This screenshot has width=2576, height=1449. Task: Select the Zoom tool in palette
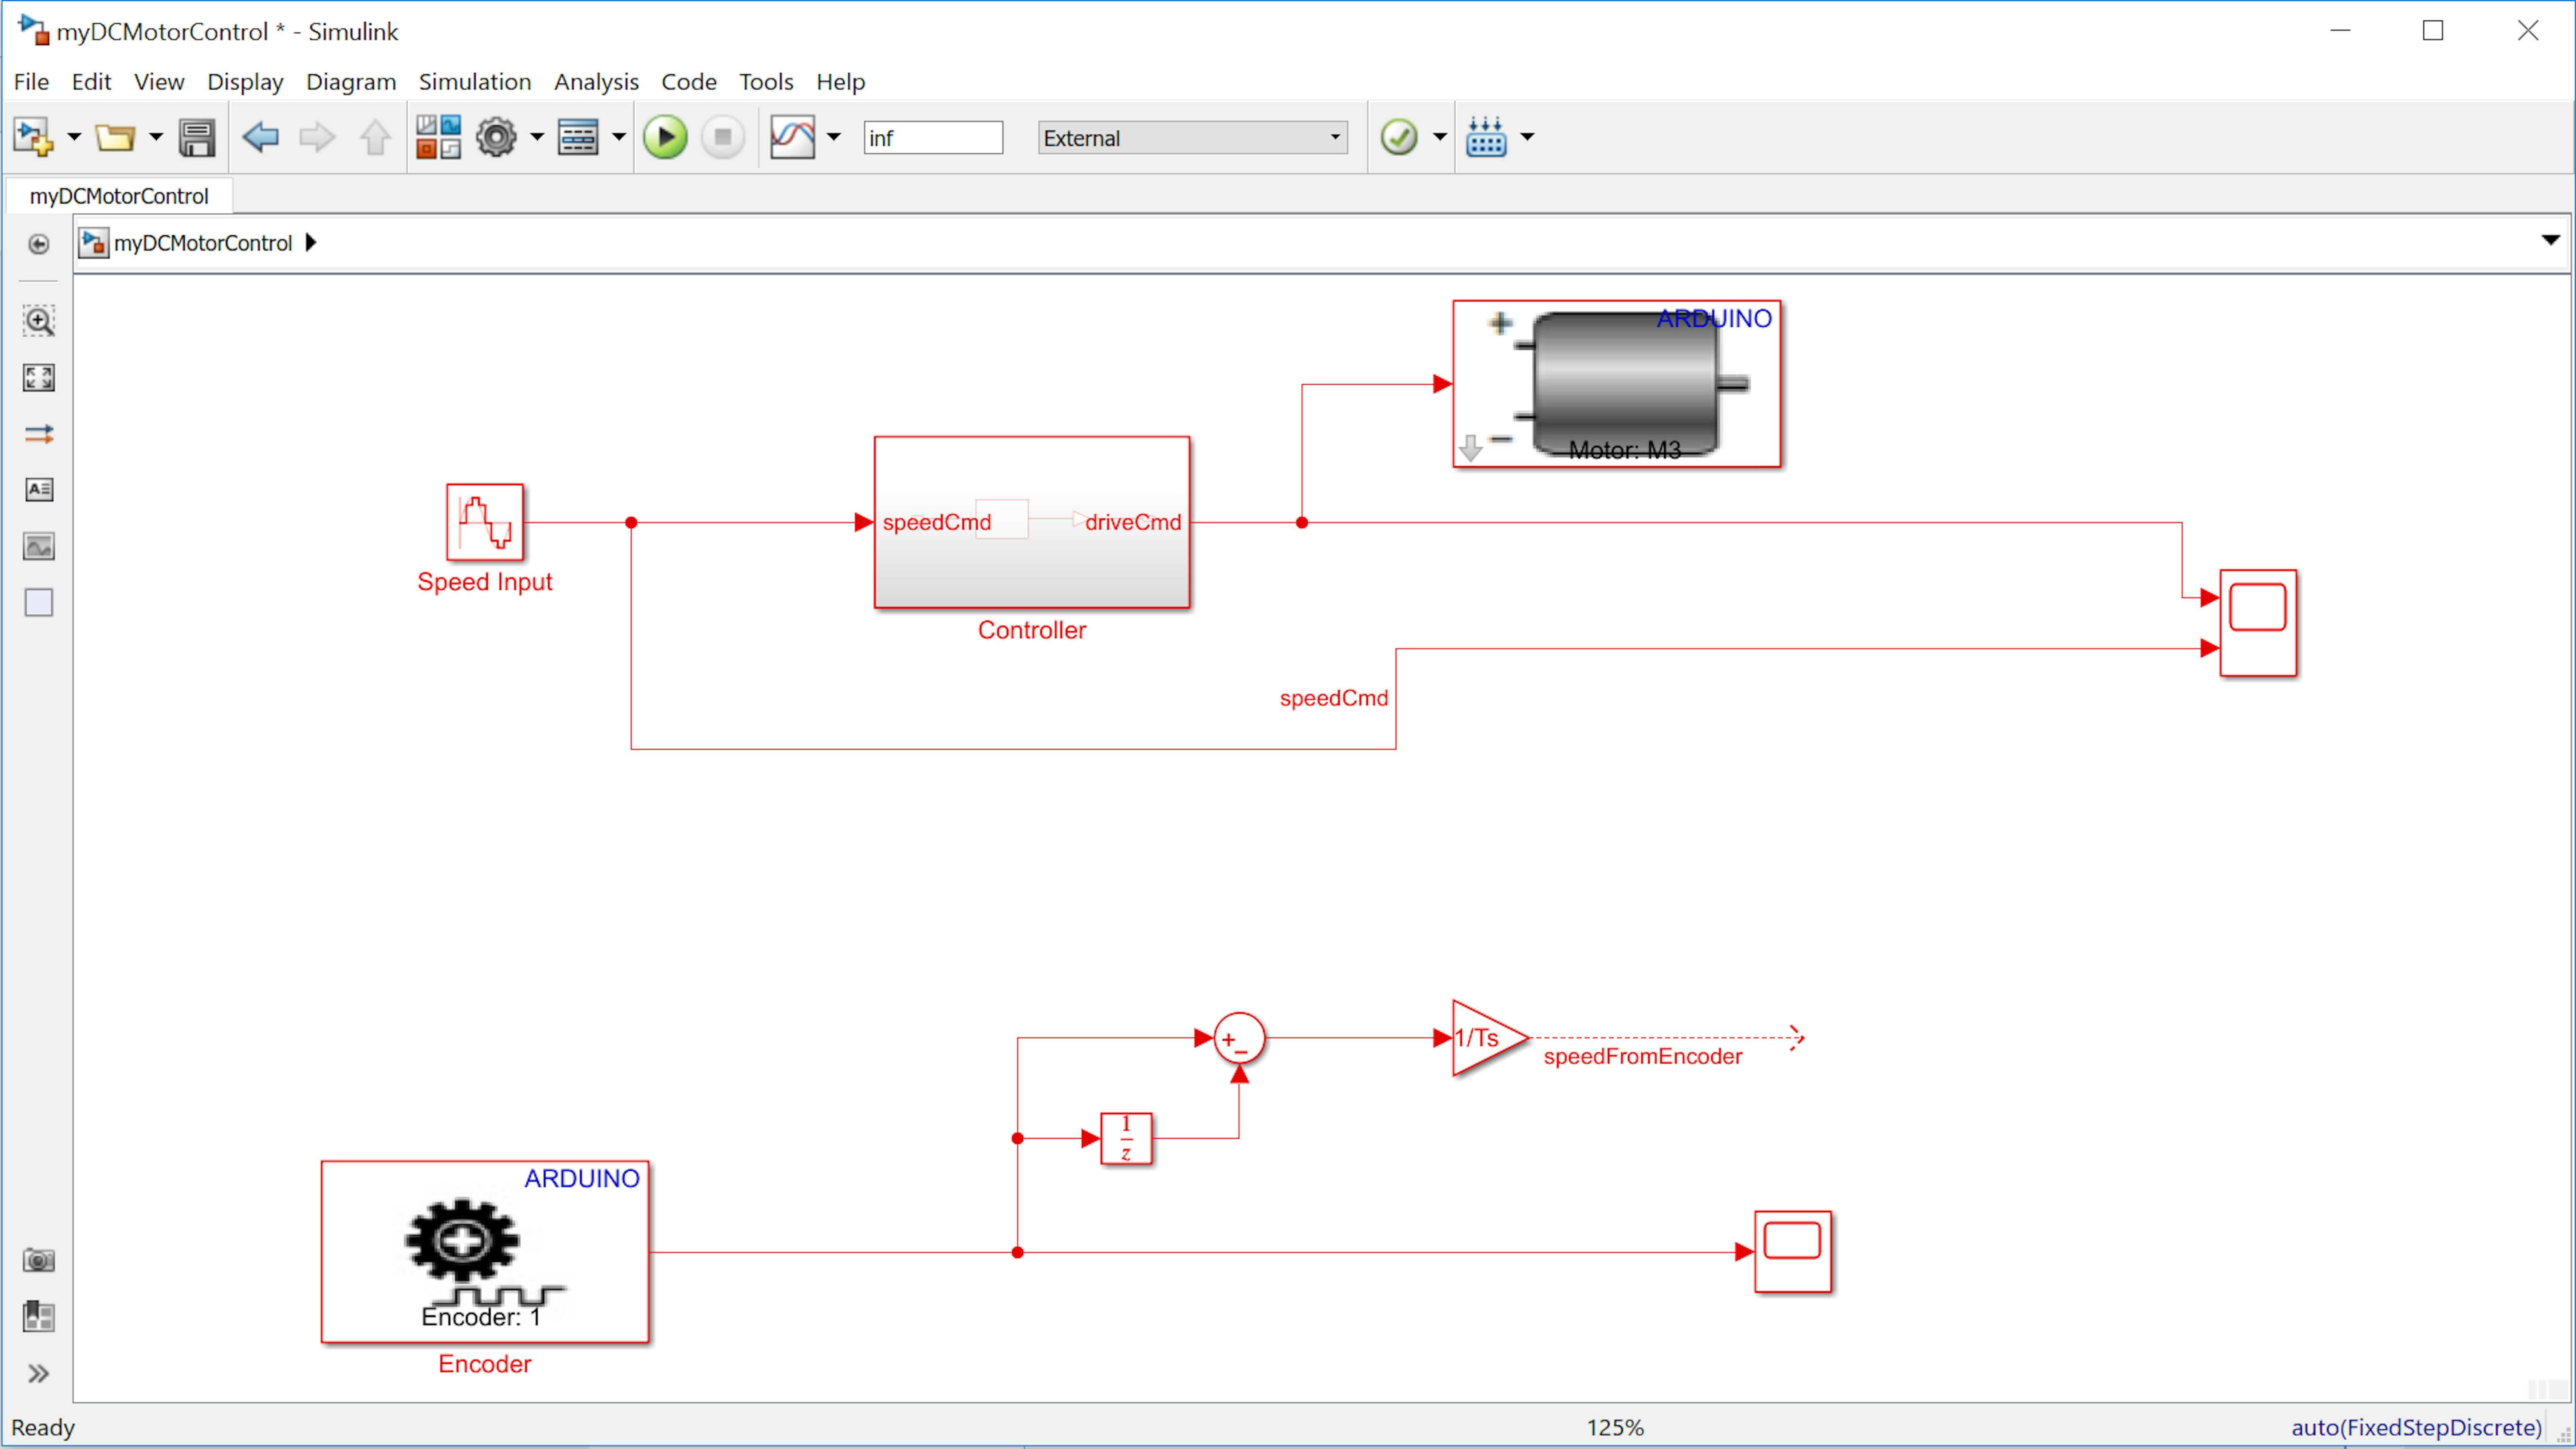coord(39,321)
